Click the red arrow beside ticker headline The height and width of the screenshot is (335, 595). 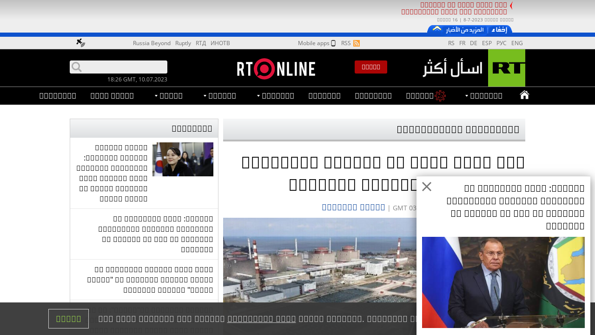511,6
